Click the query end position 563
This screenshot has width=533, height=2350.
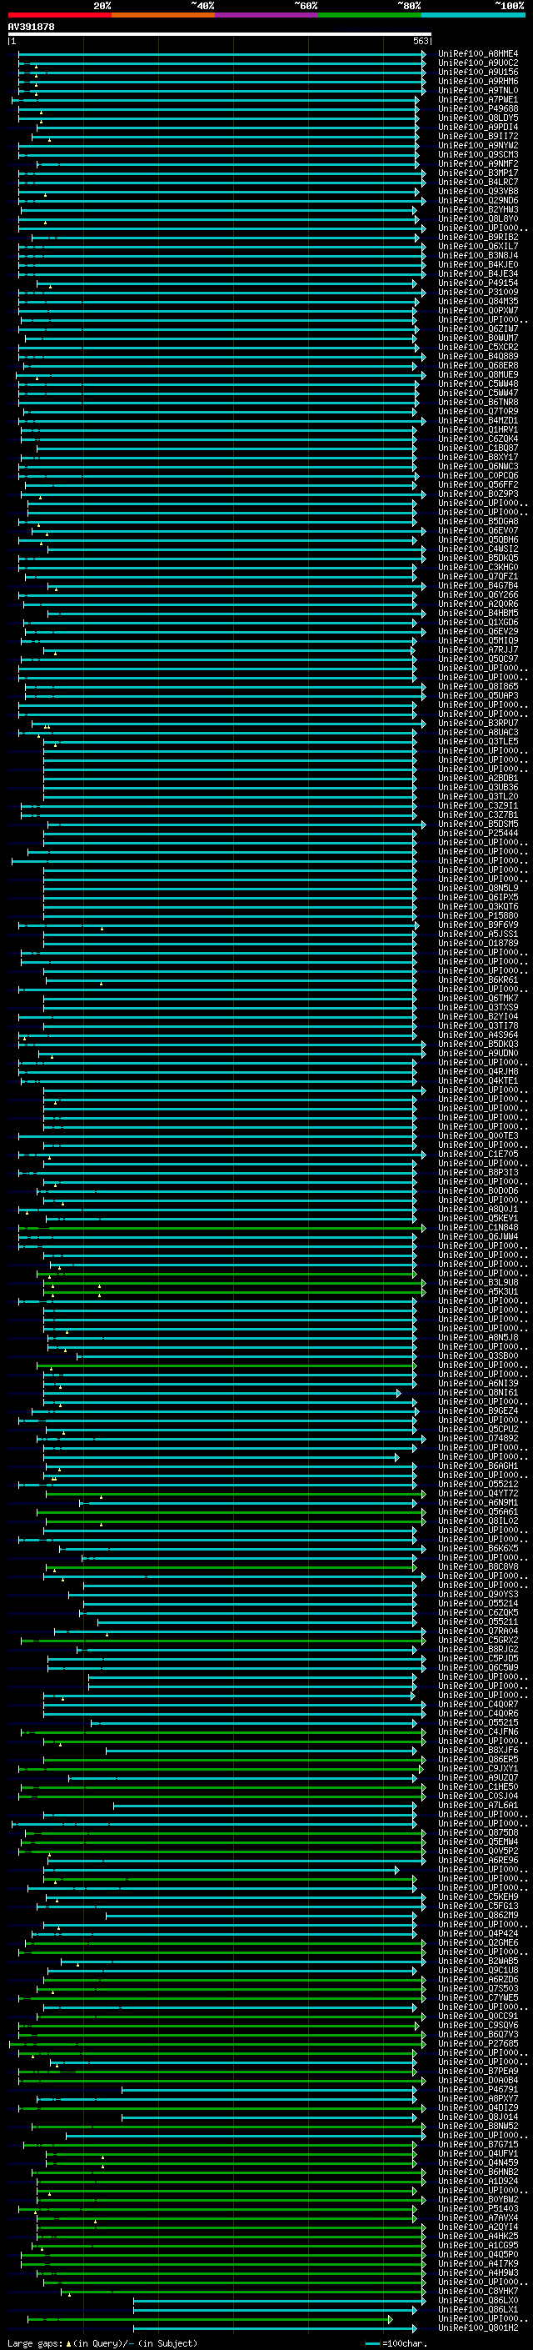tap(420, 41)
